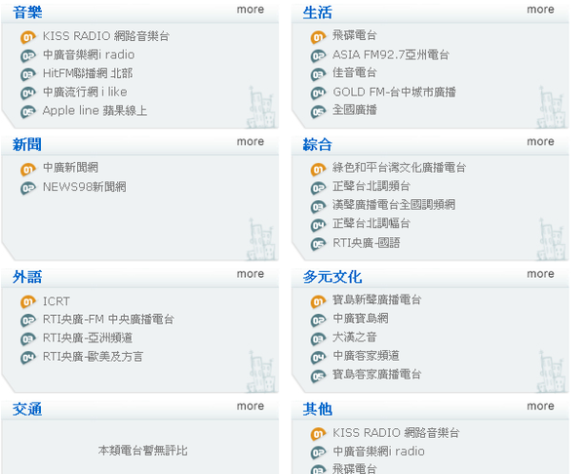
Task: Click the 02 badge next to 中廣音樂網i radio in 音樂
Action: tap(28, 56)
